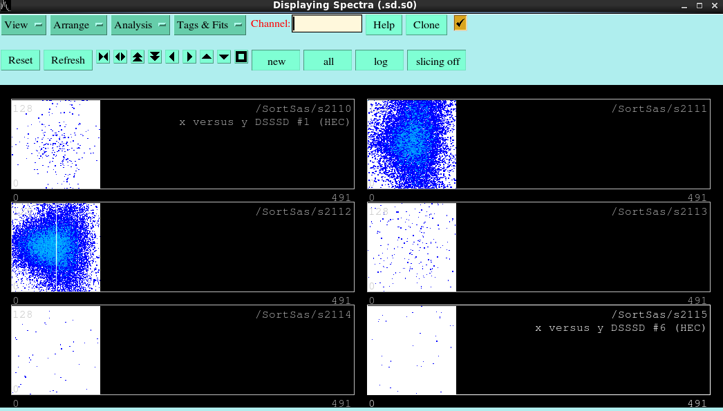
Task: Open the Arrange dropdown menu
Action: 78,25
